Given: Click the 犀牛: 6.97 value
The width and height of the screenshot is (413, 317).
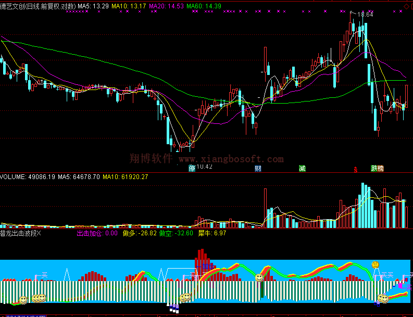Looking at the screenshot, I should 212,233.
